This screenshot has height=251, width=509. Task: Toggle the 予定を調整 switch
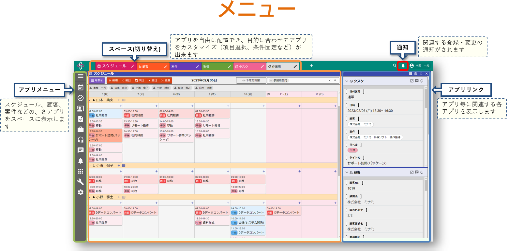[x=251, y=80]
